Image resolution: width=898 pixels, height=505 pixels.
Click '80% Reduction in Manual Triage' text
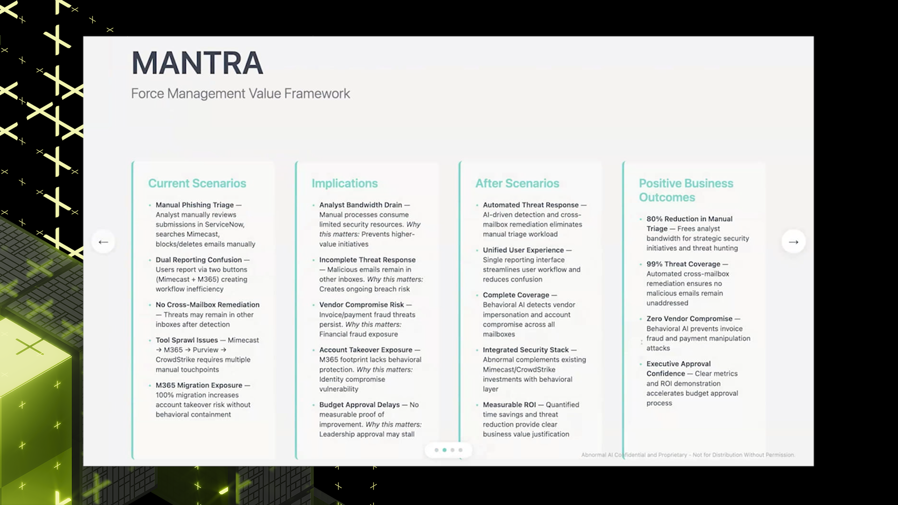(x=689, y=224)
